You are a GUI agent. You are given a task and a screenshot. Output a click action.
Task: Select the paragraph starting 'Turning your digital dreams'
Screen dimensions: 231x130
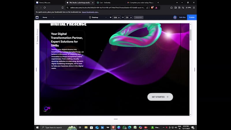[x=68, y=59]
